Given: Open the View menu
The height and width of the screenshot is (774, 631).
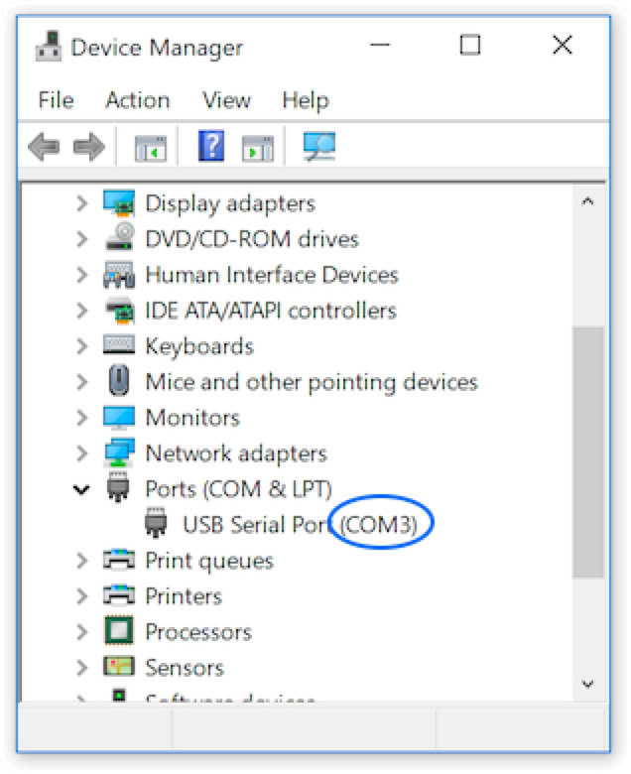Looking at the screenshot, I should pyautogui.click(x=226, y=100).
